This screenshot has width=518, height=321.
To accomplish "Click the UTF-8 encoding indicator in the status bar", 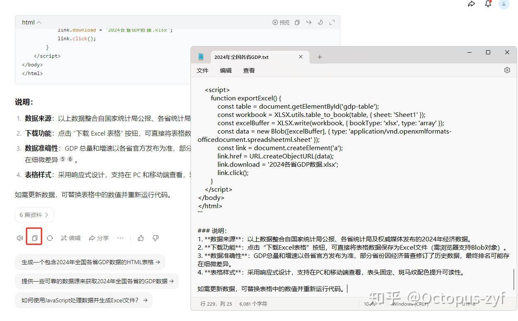I will pyautogui.click(x=469, y=304).
